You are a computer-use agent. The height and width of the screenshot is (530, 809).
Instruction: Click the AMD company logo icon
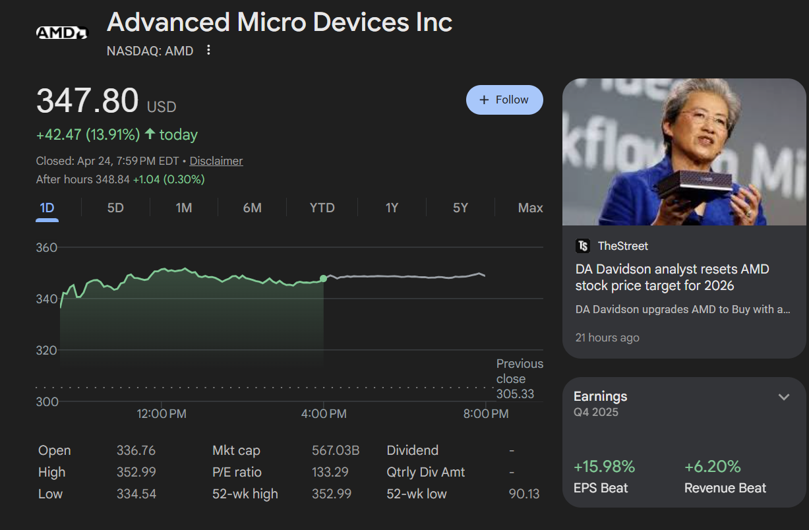(61, 32)
